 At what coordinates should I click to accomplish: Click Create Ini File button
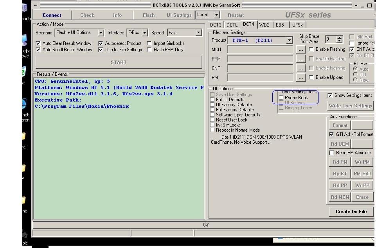351,212
